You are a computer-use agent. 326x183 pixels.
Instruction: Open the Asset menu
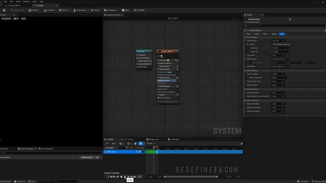click(18, 2)
